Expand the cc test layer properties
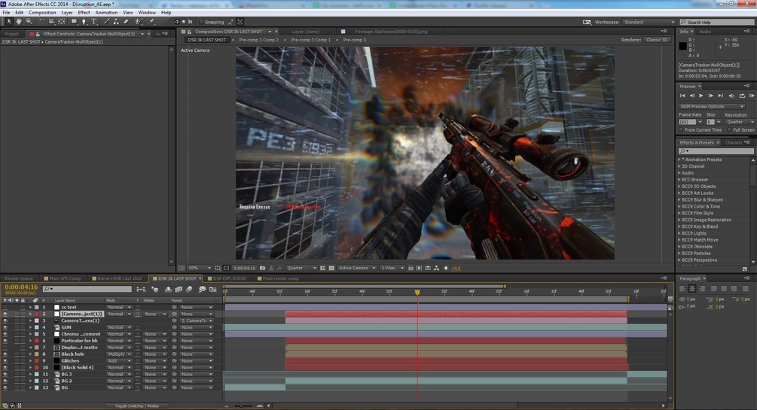Viewport: 757px width, 410px height. 30,307
